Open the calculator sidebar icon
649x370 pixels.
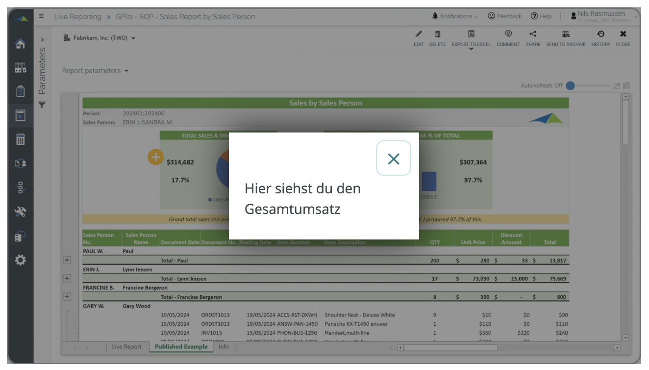(x=21, y=139)
